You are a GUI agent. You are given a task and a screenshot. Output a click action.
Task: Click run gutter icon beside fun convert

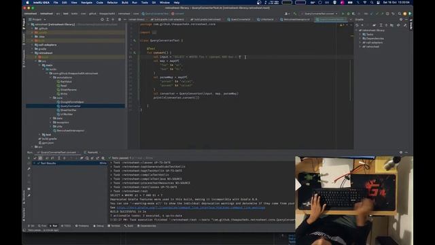[x=135, y=52]
